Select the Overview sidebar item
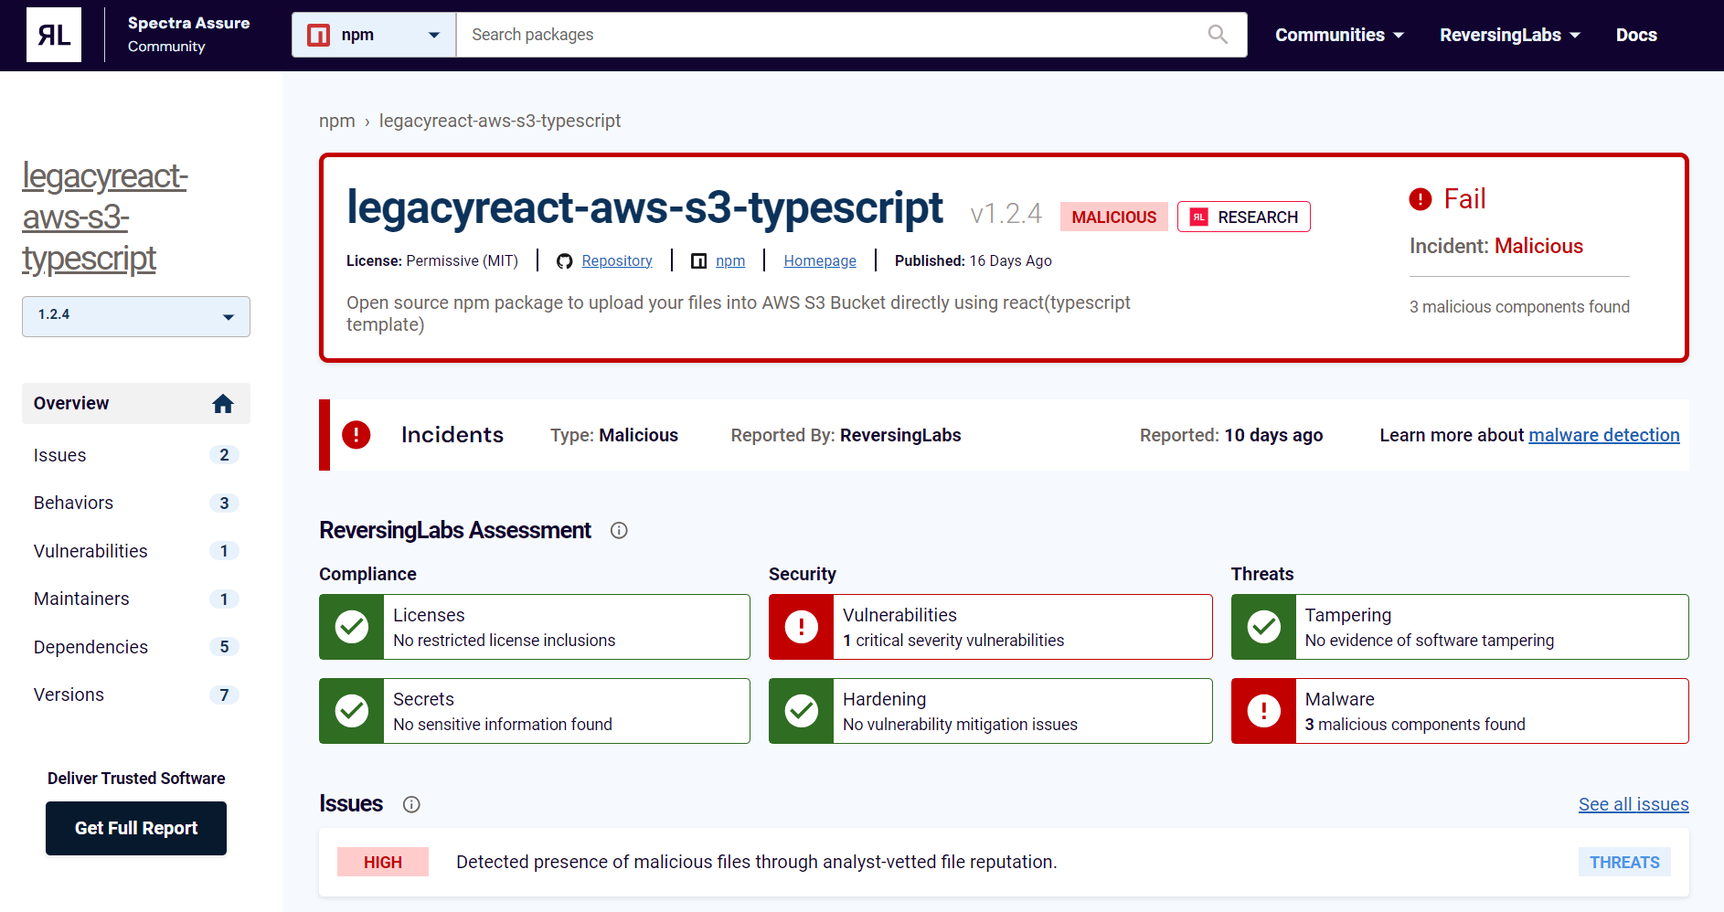 pyautogui.click(x=136, y=404)
